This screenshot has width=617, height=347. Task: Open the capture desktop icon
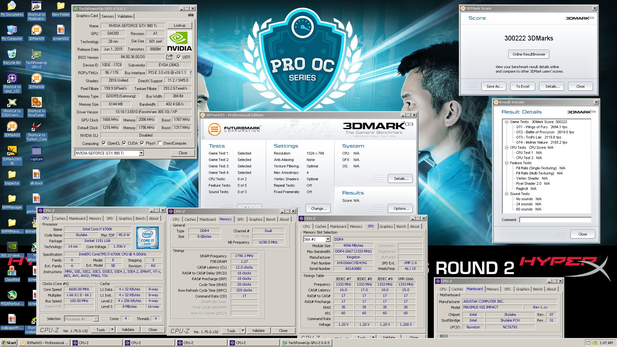click(36, 153)
